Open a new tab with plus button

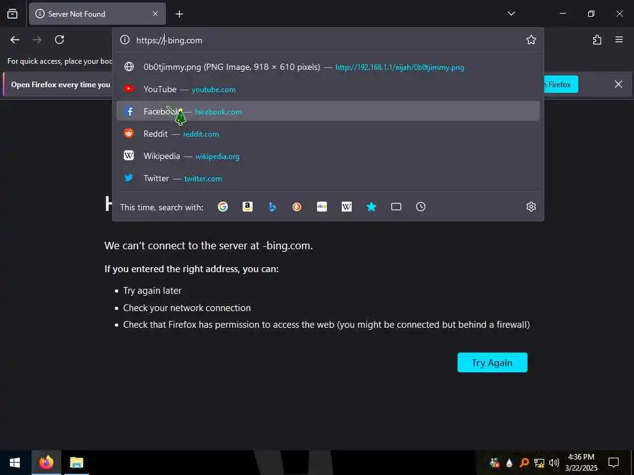coord(179,14)
